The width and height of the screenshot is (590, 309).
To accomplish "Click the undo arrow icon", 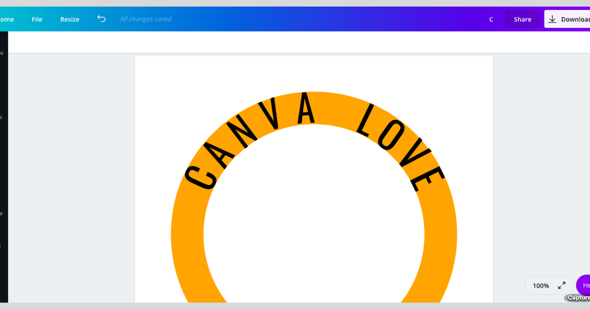I will pyautogui.click(x=101, y=19).
